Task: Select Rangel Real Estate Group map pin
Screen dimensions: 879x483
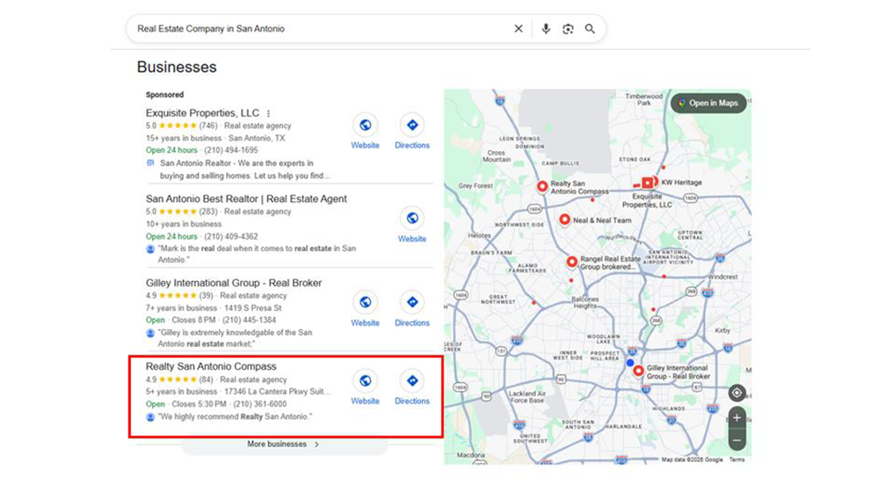Action: 572,262
